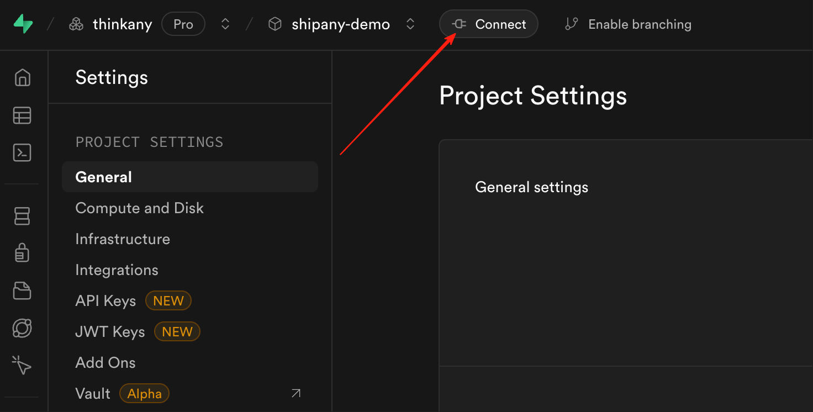Open Realtime cursor icon in sidebar
Screen dimensions: 813x412
[x=22, y=365]
